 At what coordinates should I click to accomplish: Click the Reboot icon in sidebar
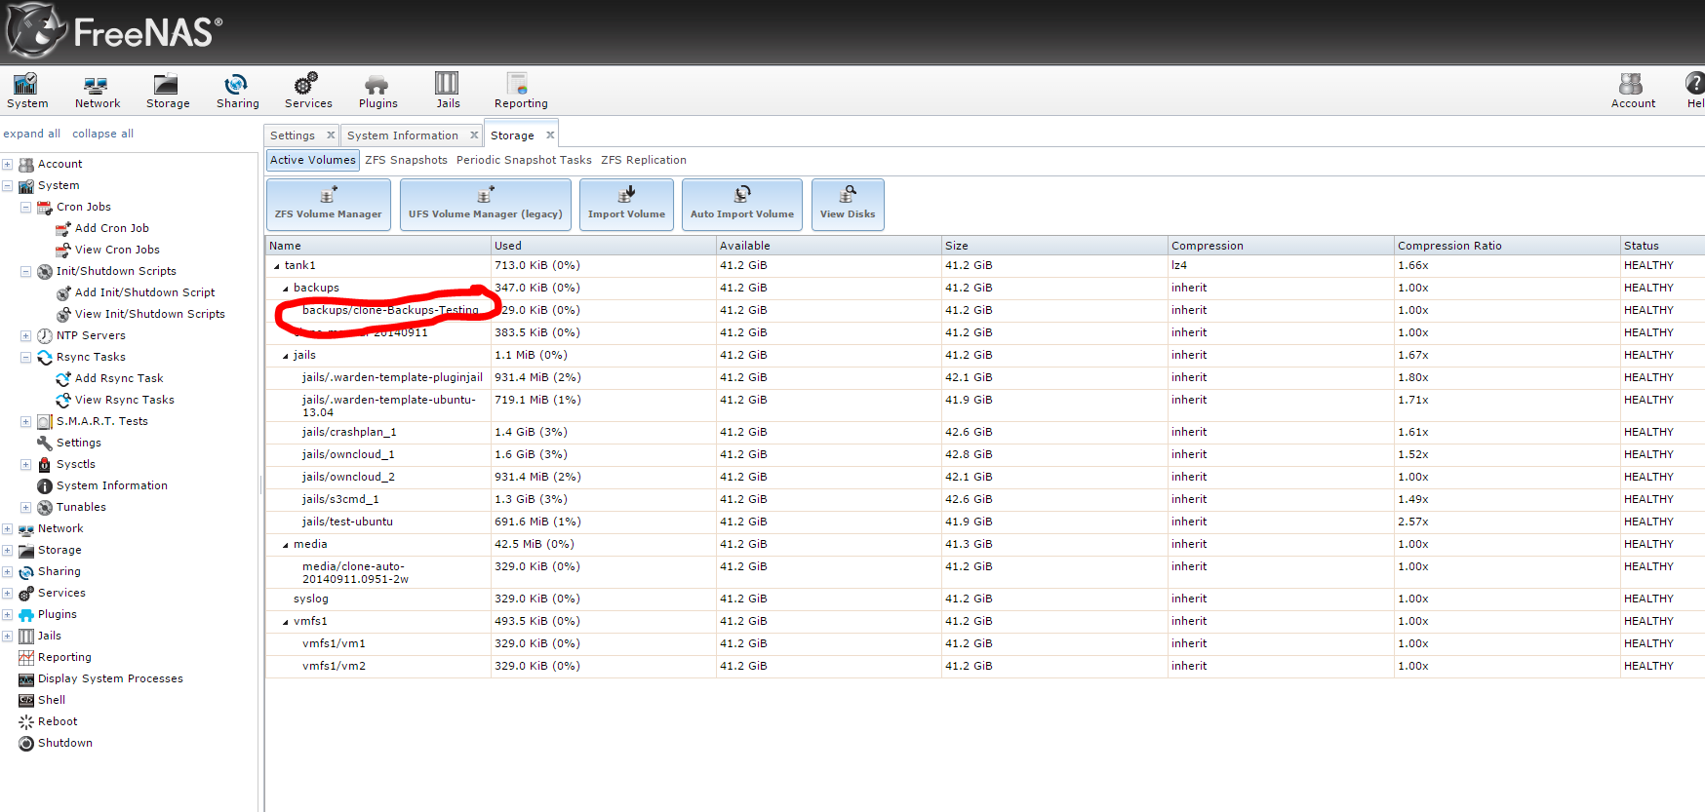26,721
